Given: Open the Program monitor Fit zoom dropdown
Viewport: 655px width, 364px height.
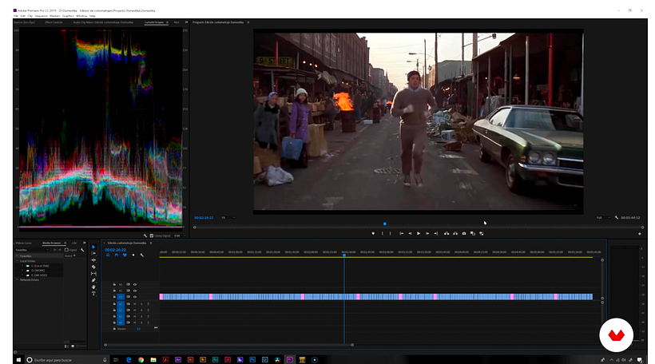Looking at the screenshot, I should [228, 217].
